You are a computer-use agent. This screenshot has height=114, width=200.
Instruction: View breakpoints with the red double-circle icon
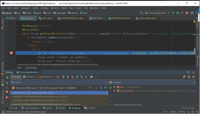point(7,97)
